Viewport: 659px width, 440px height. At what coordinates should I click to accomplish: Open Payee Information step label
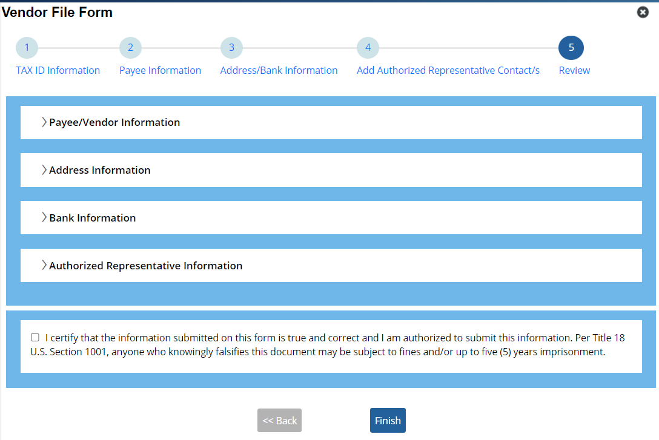[x=160, y=70]
